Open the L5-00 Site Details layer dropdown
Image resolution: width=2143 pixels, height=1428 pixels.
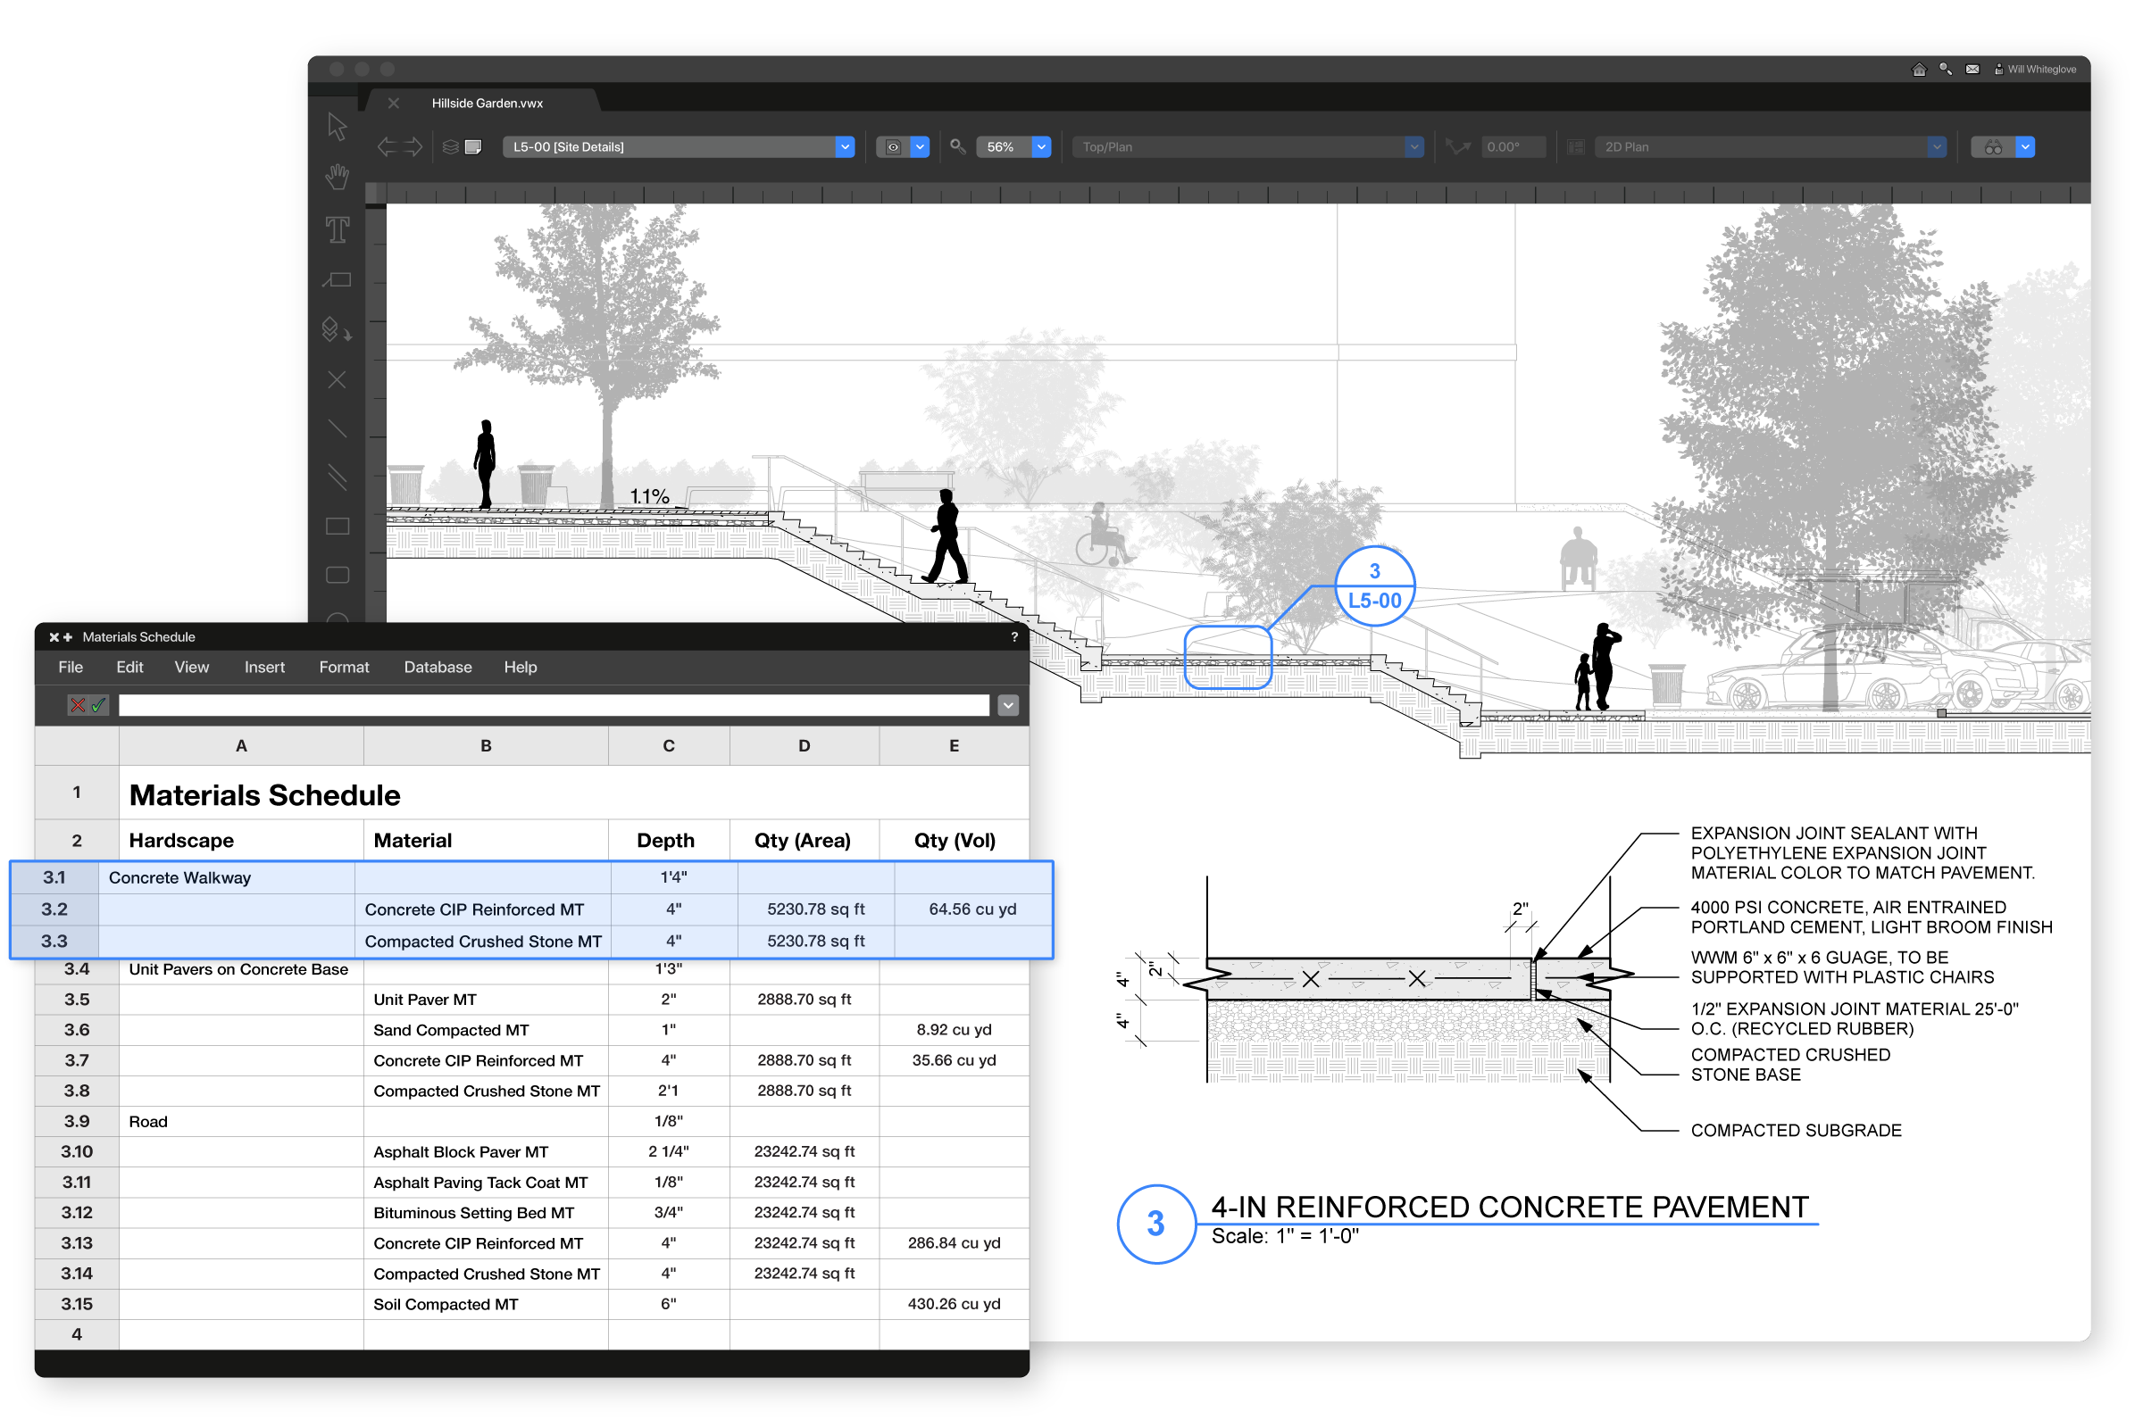click(845, 146)
